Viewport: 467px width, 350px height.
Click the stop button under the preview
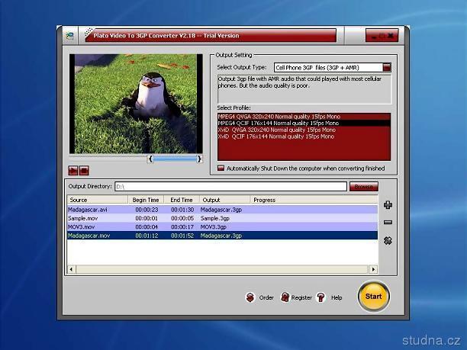[x=84, y=170]
